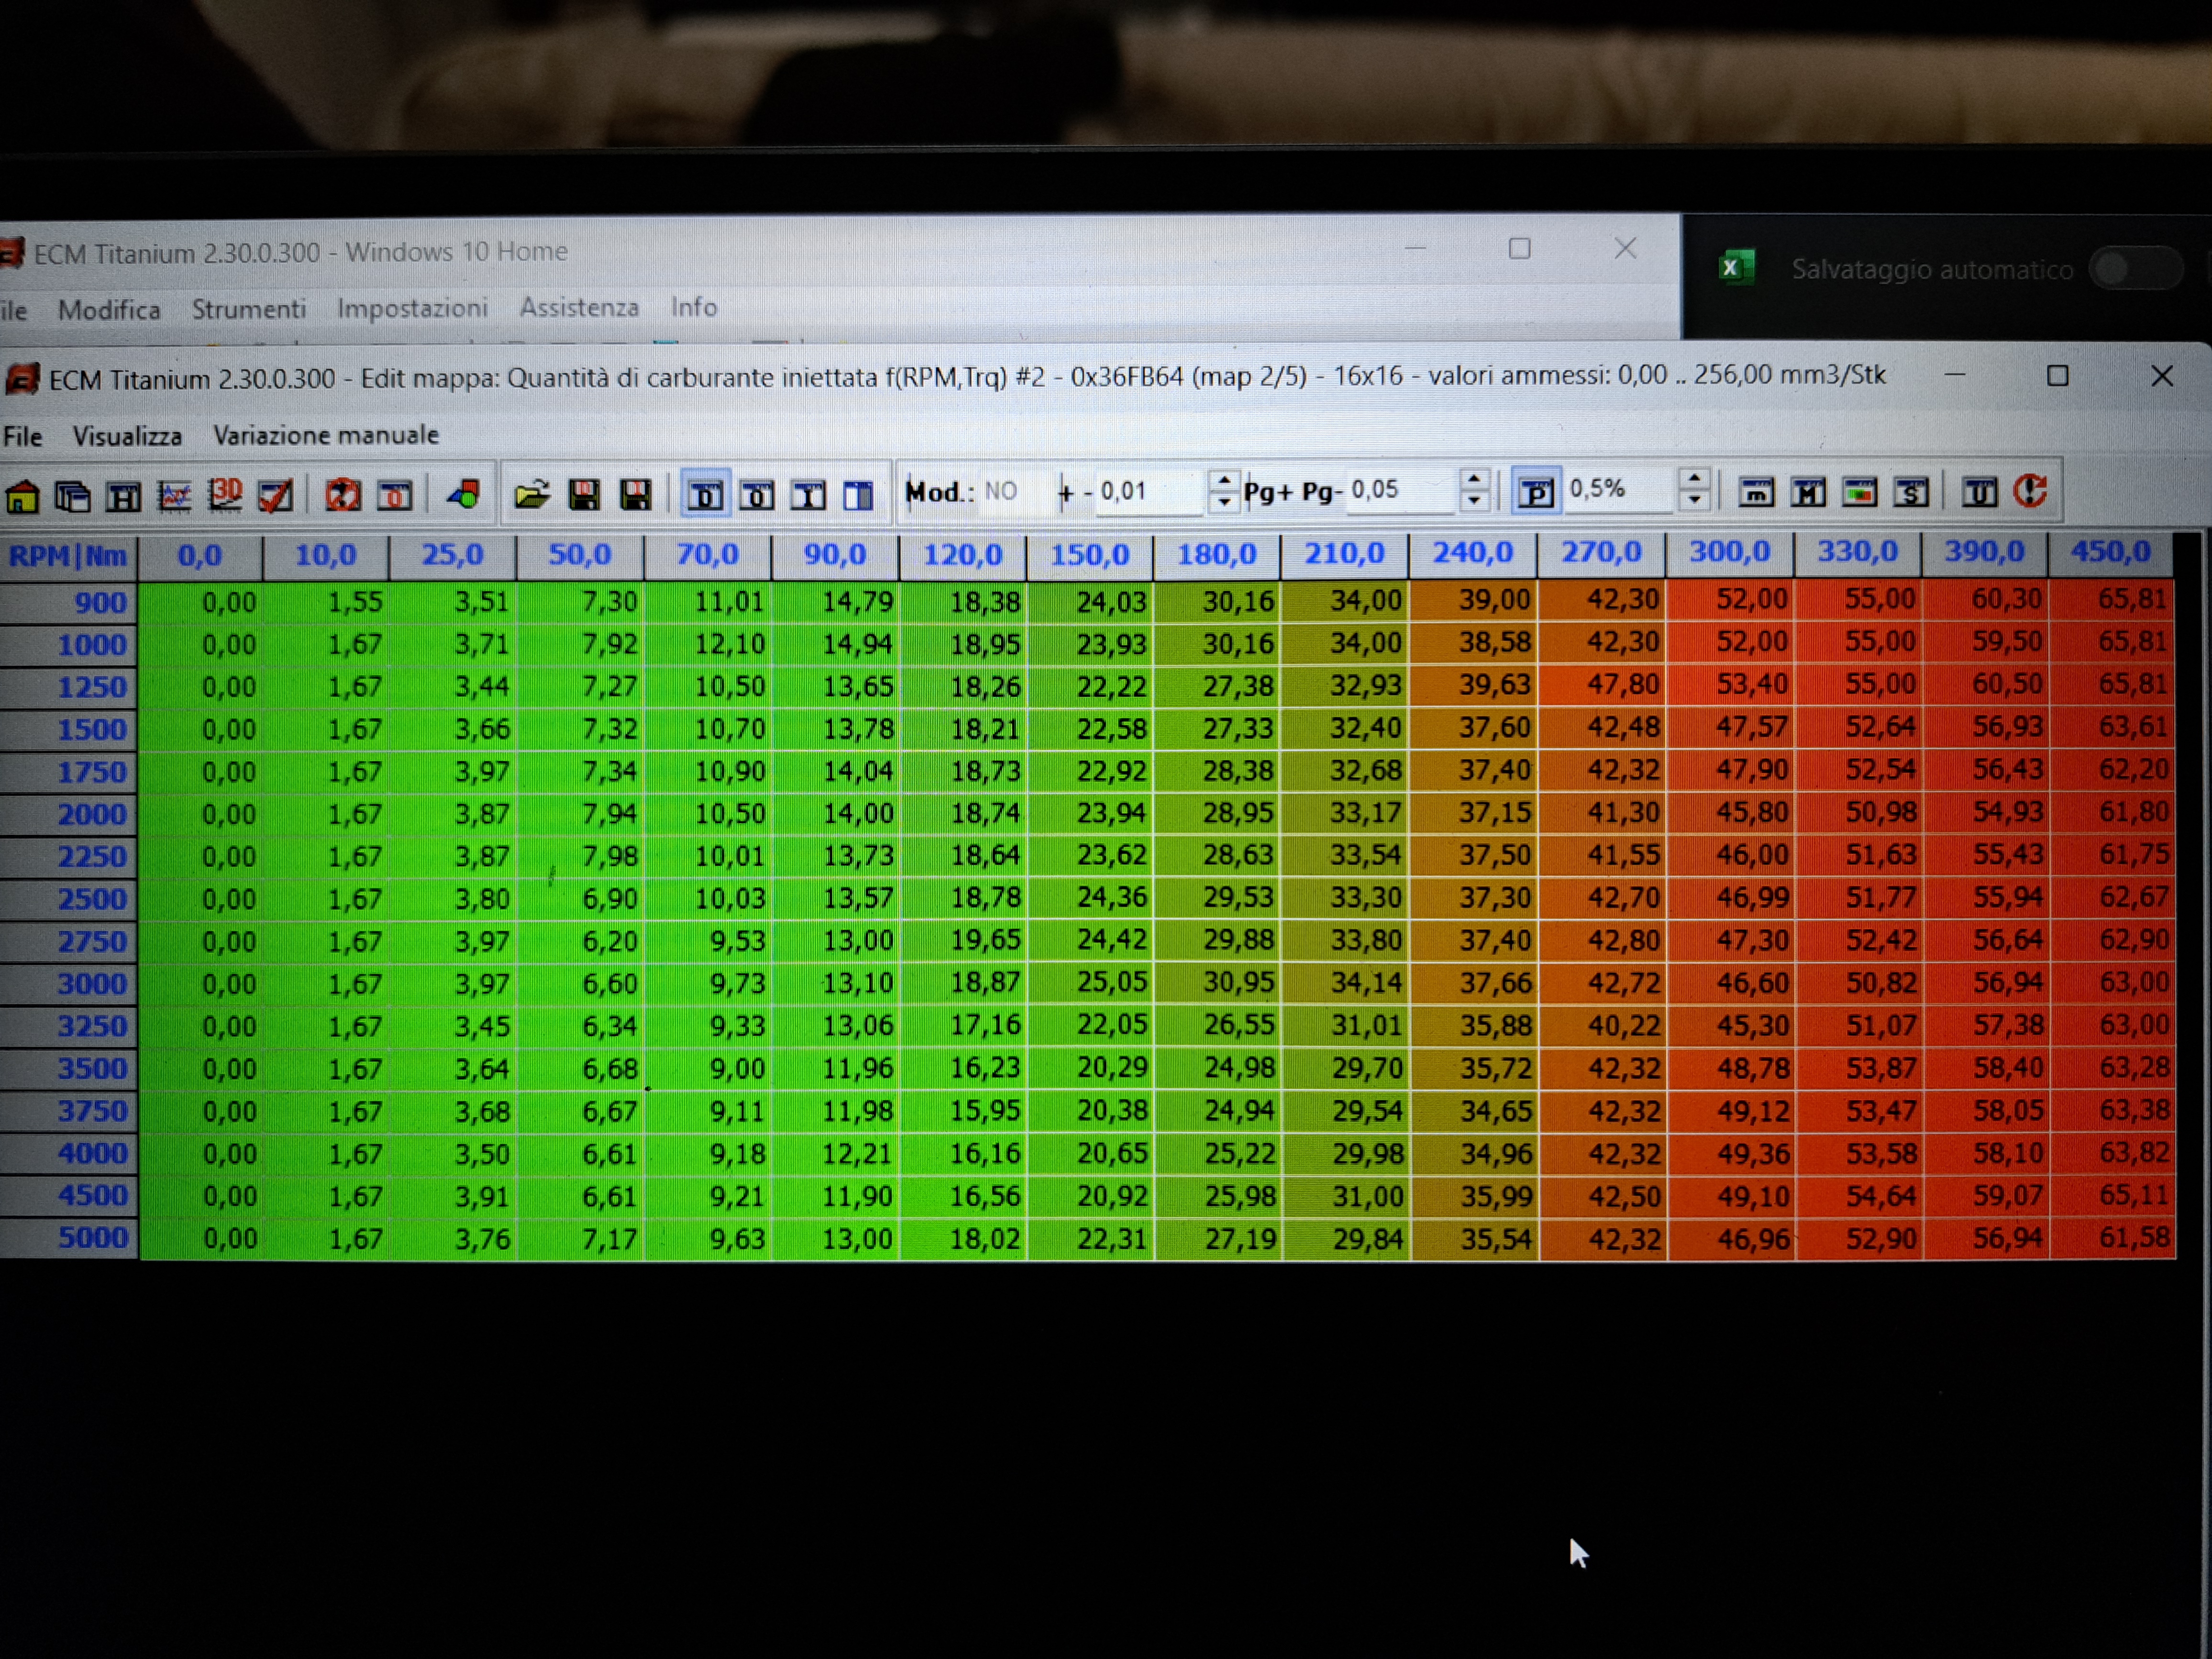This screenshot has width=2212, height=1659.
Task: Open Assistenza menu in main ECM window
Action: pos(579,307)
